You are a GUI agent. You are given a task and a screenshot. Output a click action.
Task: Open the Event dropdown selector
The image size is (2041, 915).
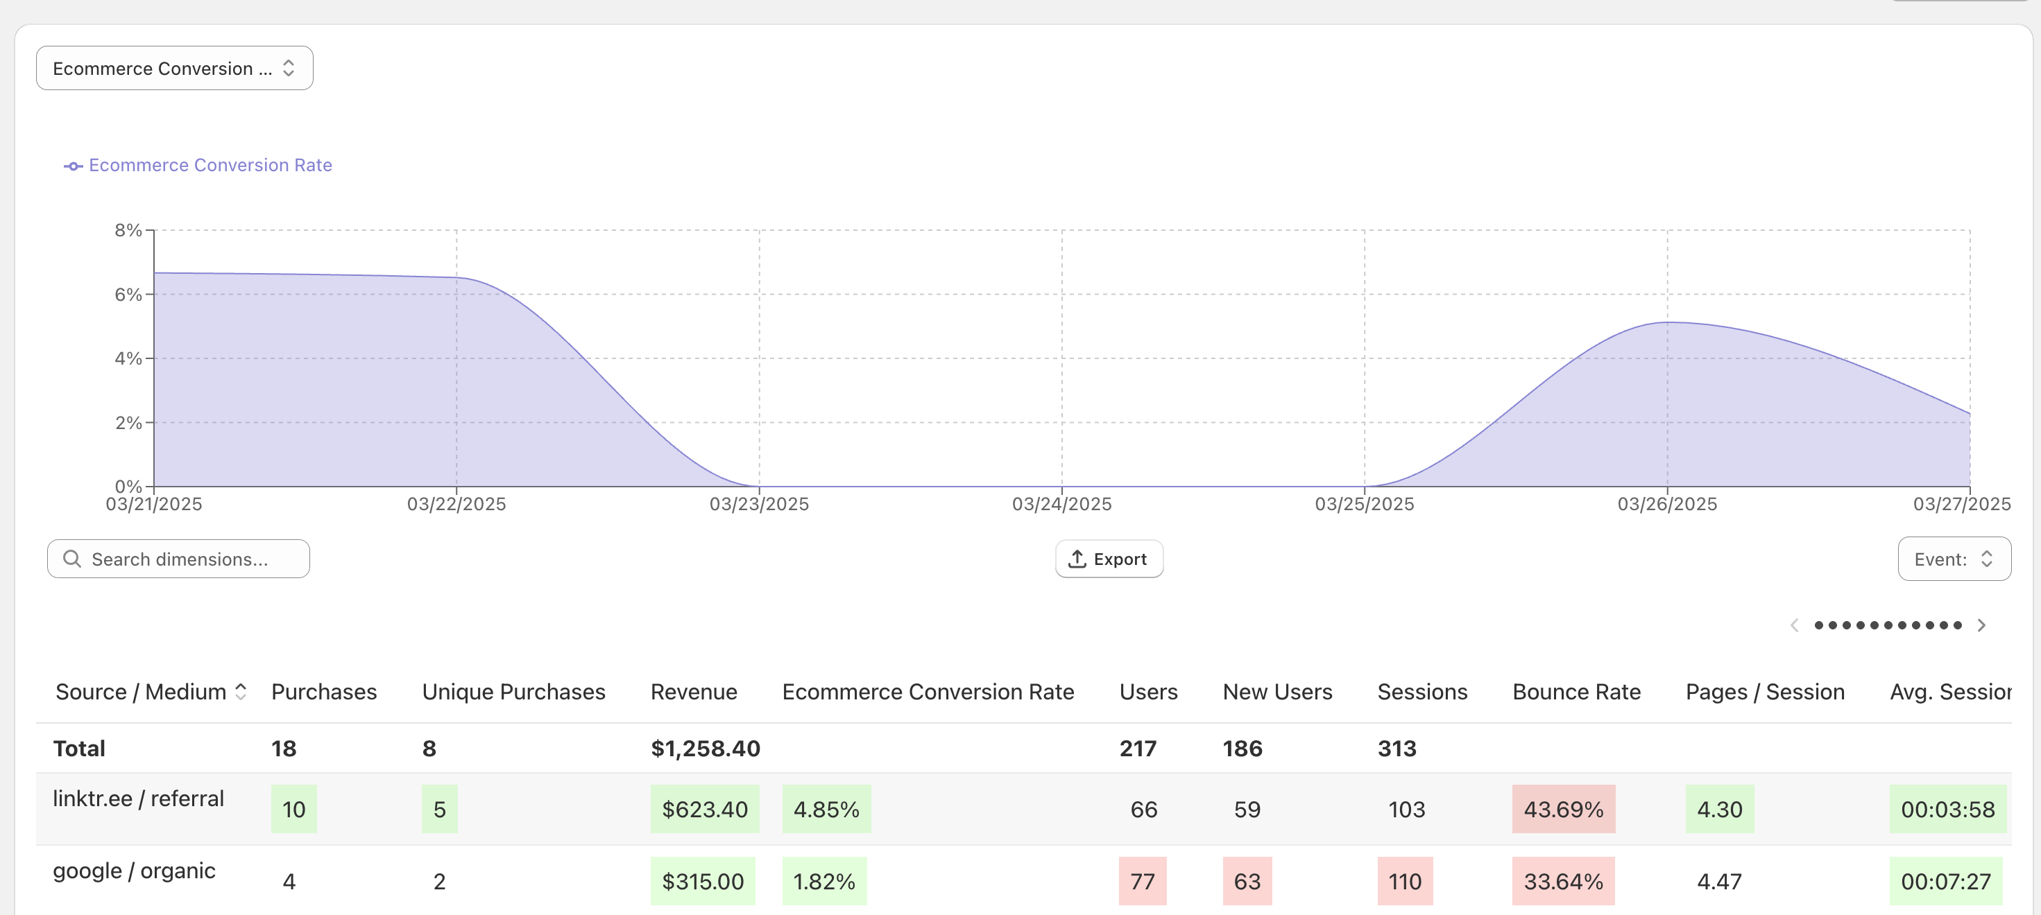1953,559
